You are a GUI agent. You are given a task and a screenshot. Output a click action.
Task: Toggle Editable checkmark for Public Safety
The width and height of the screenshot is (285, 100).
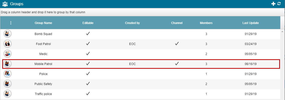click(88, 83)
